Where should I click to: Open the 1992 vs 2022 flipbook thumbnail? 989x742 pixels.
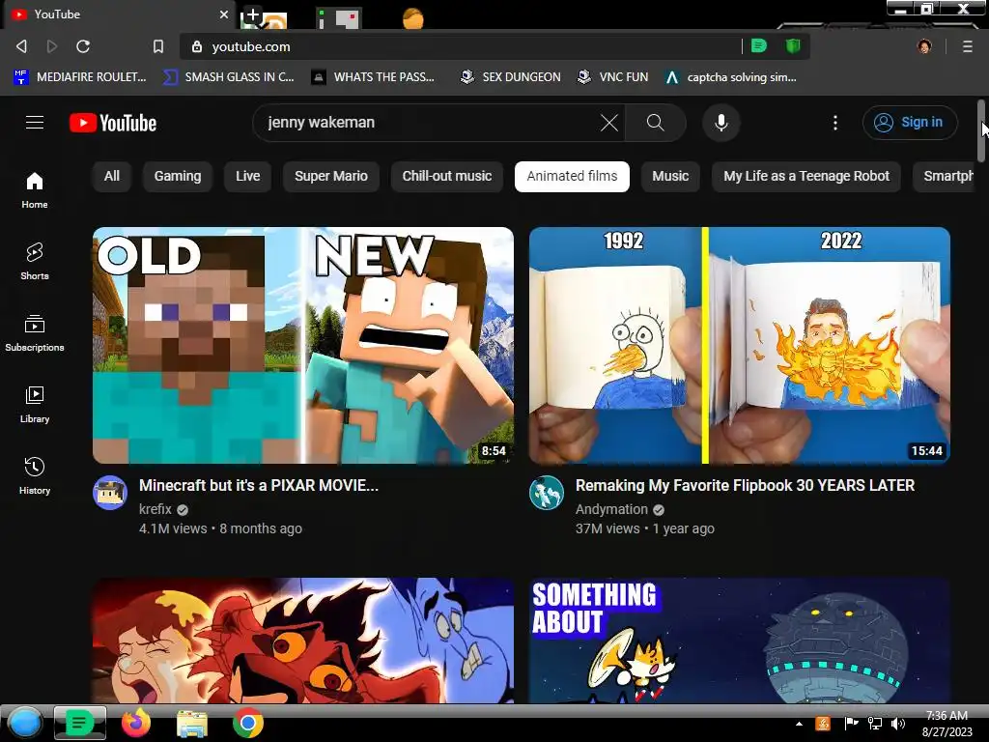pos(740,345)
